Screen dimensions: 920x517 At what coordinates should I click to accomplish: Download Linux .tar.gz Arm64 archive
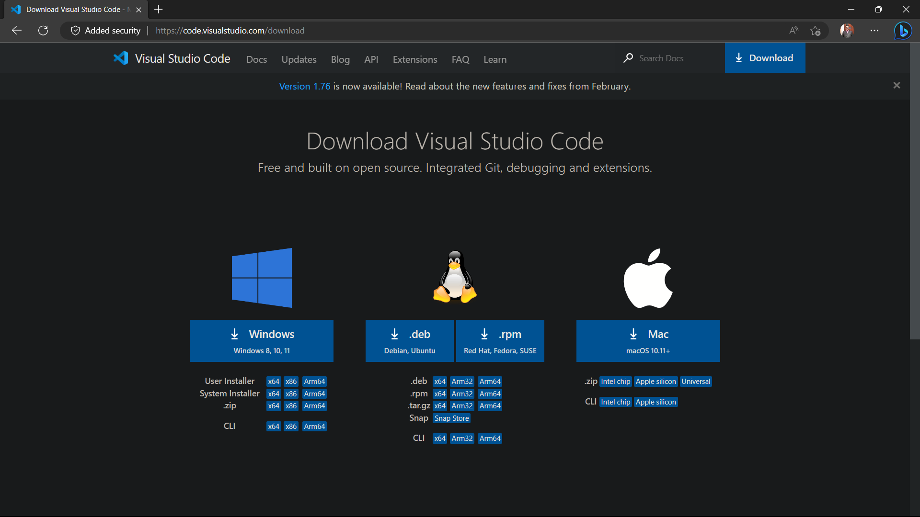click(x=490, y=406)
